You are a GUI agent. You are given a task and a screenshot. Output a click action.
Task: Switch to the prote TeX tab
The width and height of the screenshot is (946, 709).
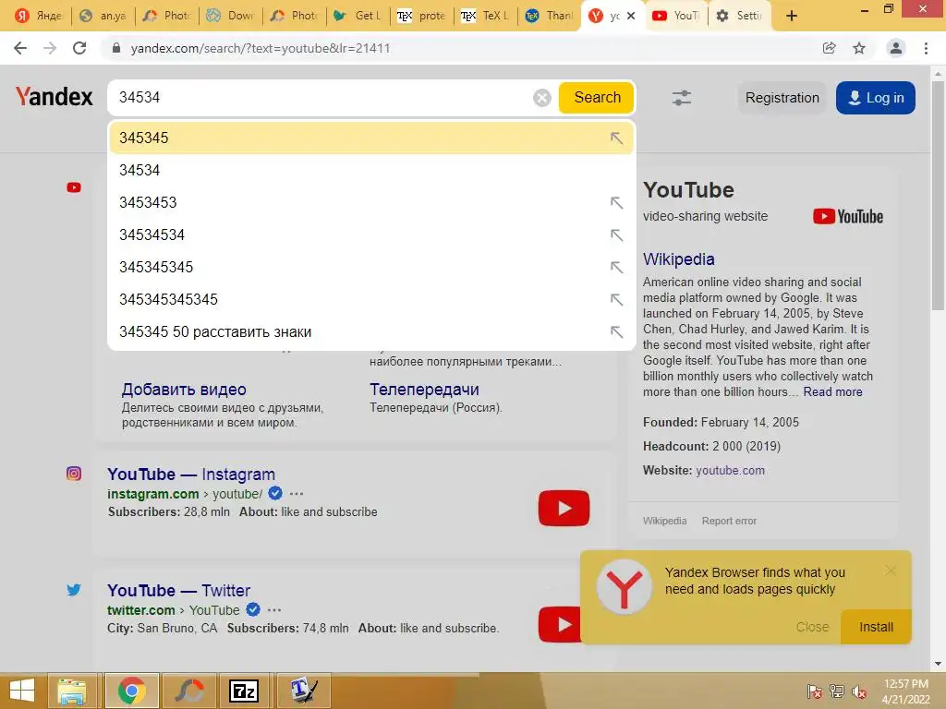tap(422, 16)
